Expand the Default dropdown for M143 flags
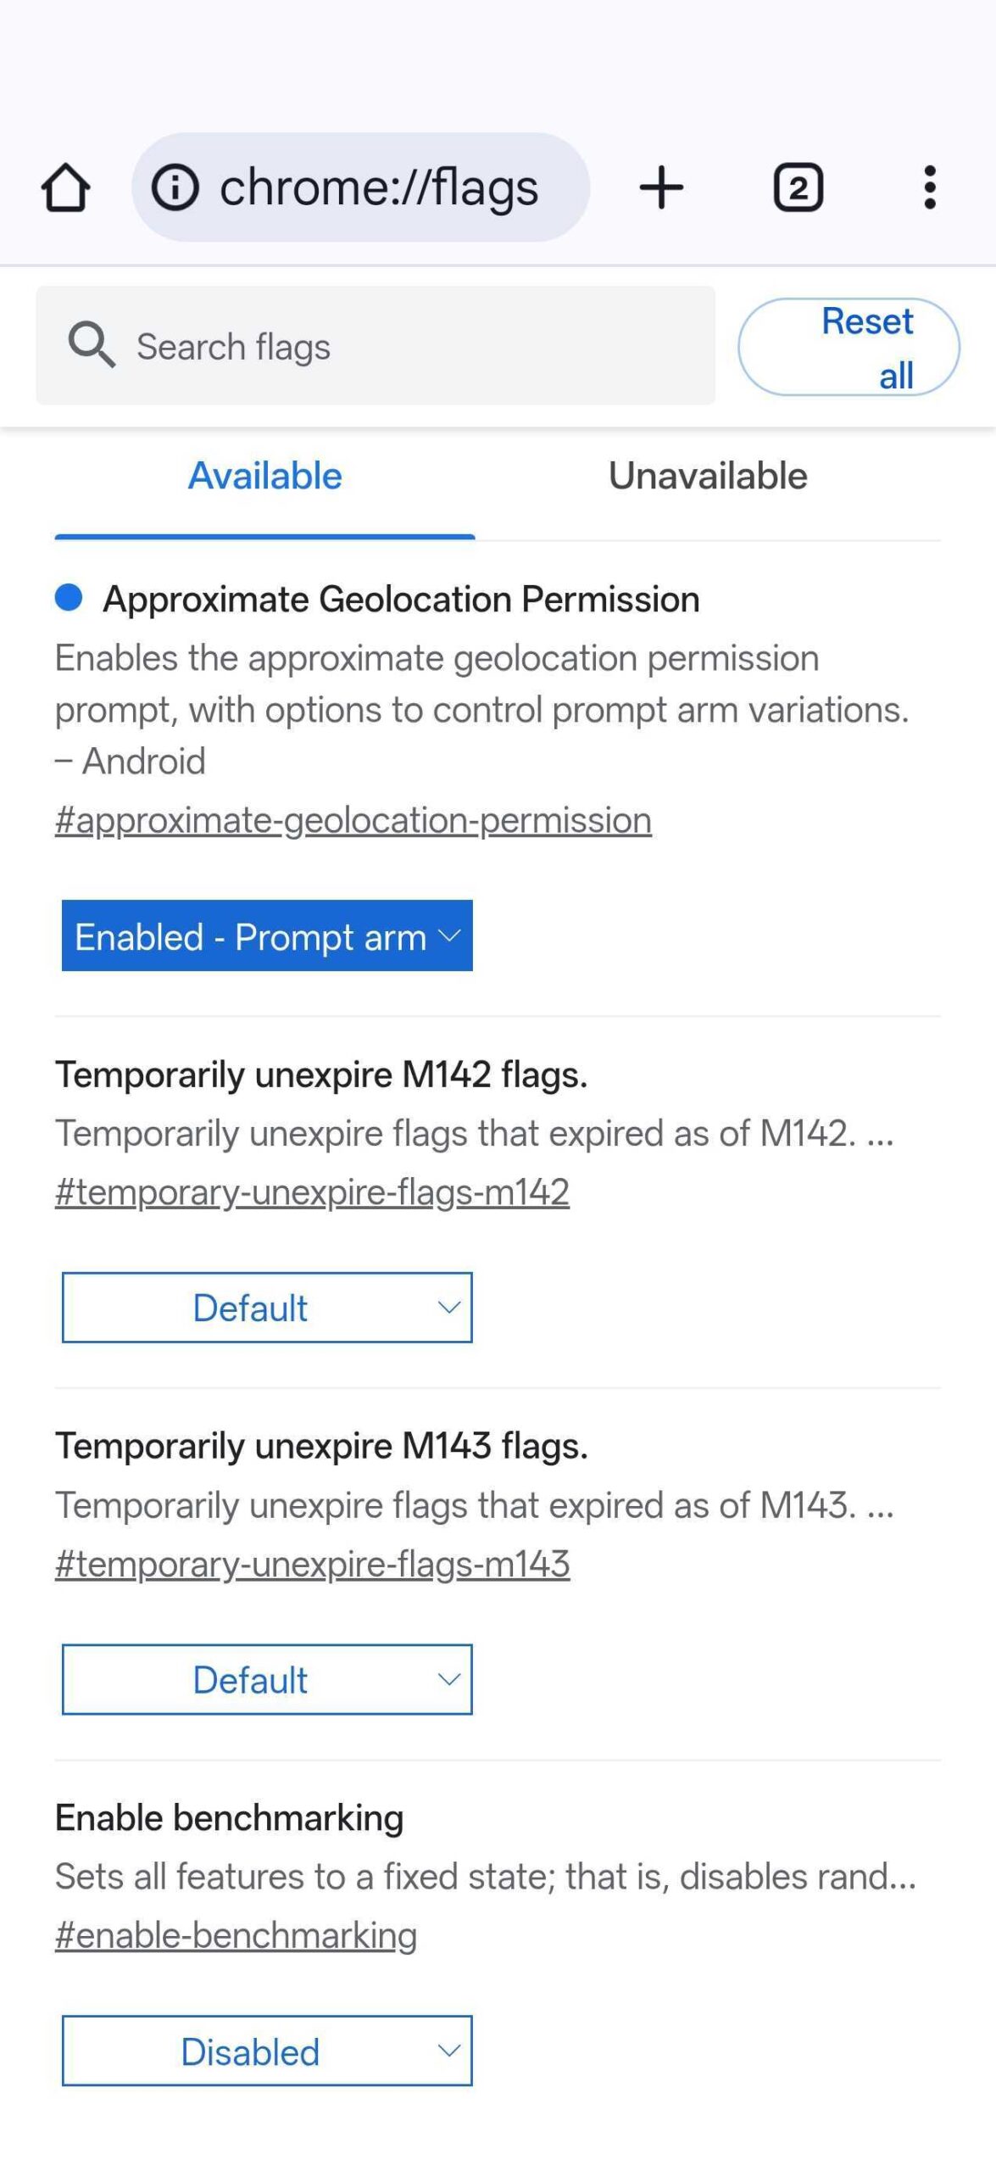Screen dimensions: 996x2171 point(266,1679)
